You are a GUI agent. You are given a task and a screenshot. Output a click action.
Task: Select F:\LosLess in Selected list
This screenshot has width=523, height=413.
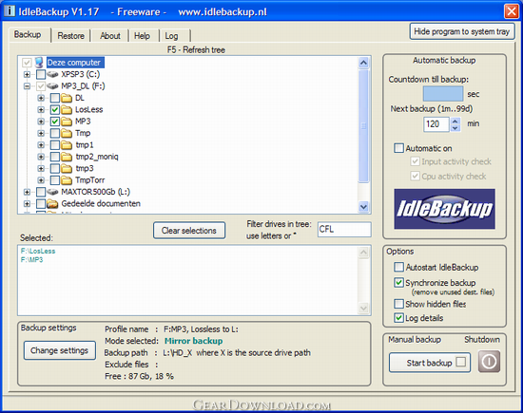click(38, 252)
